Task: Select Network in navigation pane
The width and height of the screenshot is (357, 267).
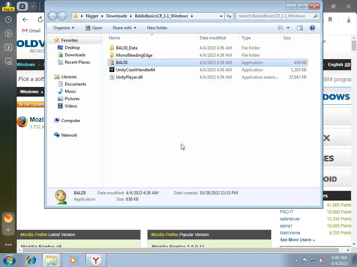Action: click(x=69, y=135)
